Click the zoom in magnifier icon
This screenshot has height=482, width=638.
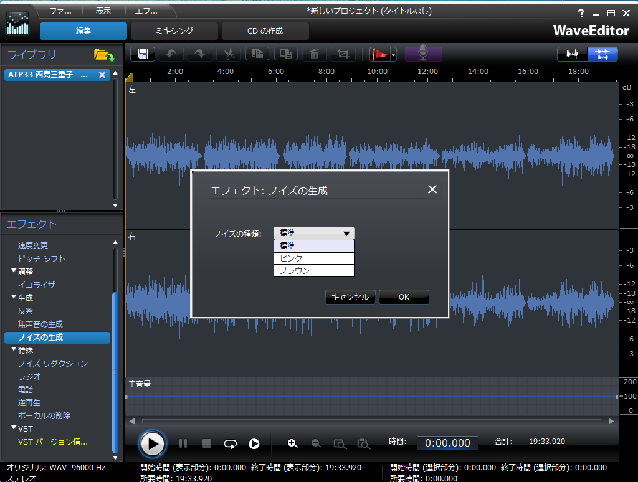[x=292, y=443]
